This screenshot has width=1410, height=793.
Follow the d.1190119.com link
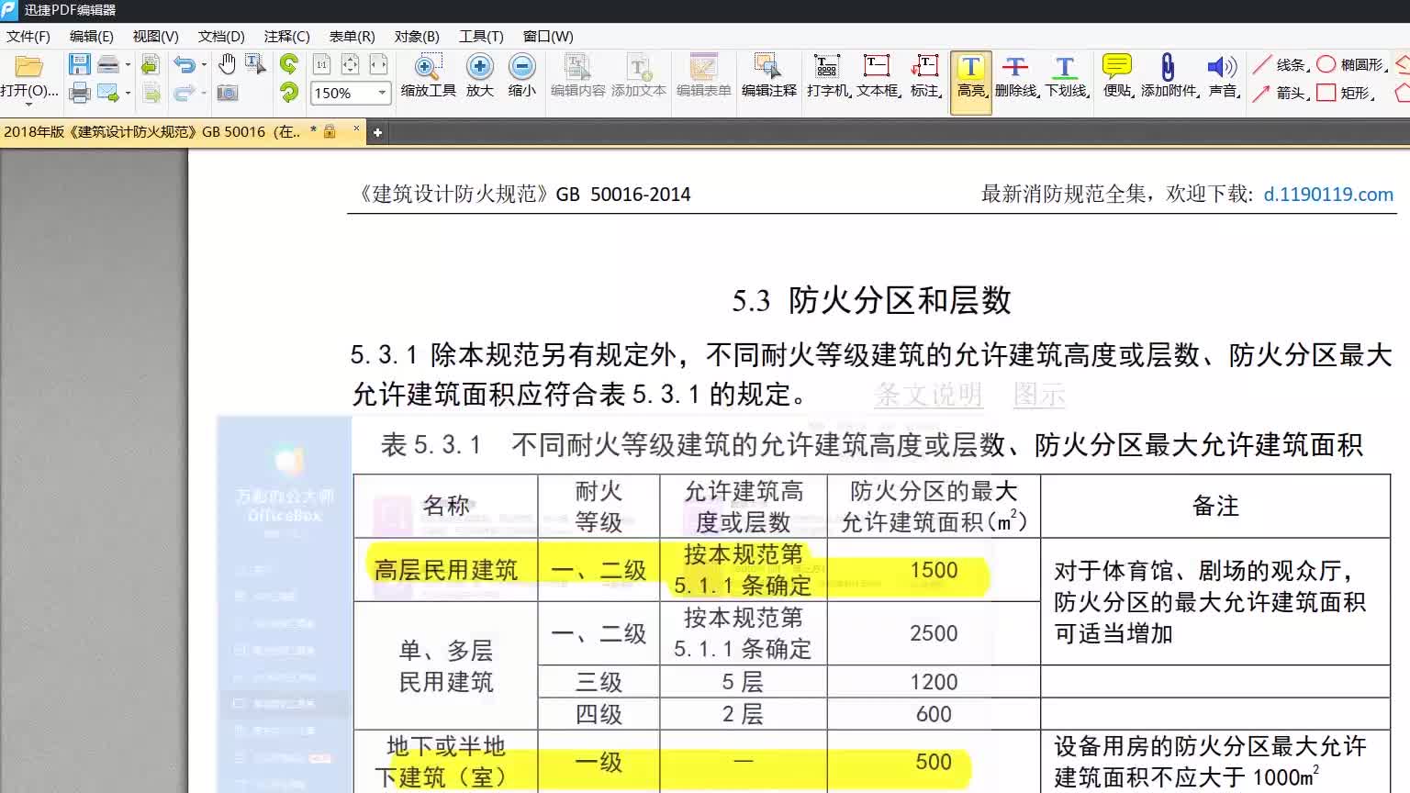[1328, 194]
